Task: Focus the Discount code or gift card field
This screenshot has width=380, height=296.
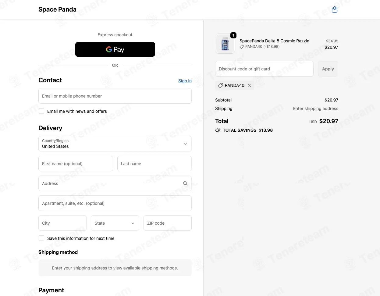Action: pyautogui.click(x=264, y=69)
